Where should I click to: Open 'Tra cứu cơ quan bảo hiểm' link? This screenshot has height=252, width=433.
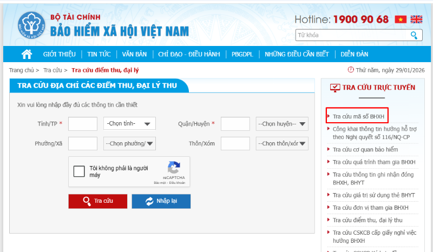tap(365, 150)
